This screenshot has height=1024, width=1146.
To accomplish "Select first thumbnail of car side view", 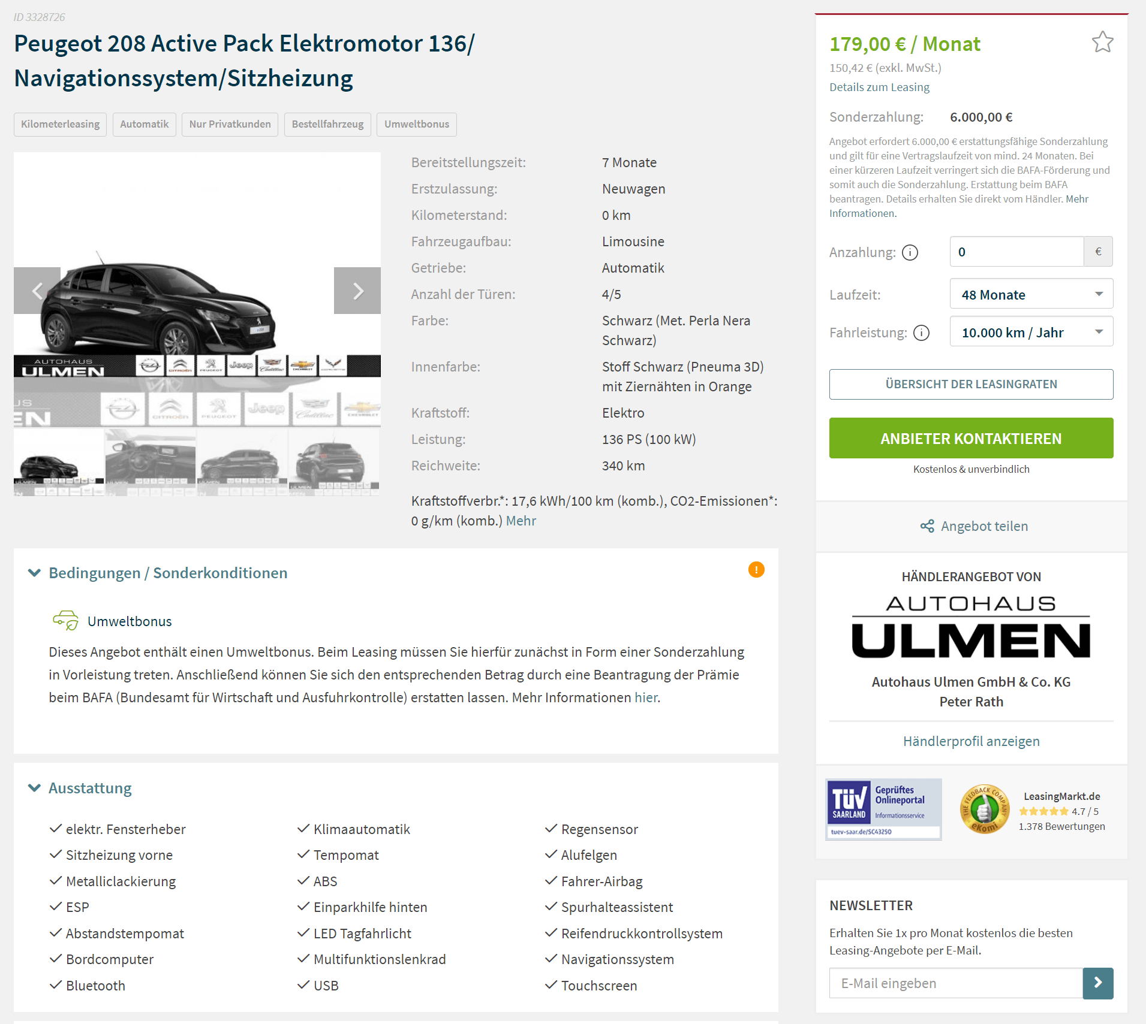I will tap(59, 463).
